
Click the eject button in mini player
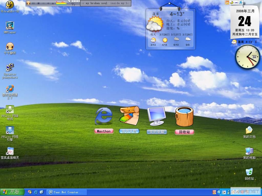coord(53,3)
